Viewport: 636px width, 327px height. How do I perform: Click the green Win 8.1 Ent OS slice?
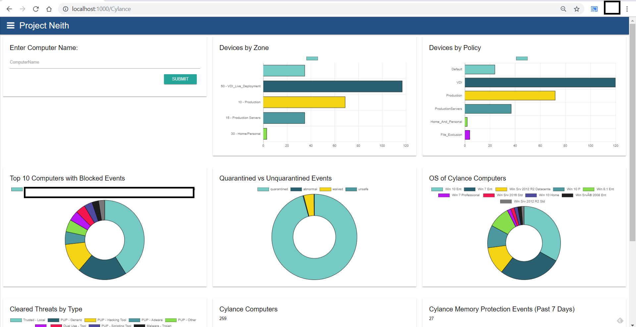[504, 222]
